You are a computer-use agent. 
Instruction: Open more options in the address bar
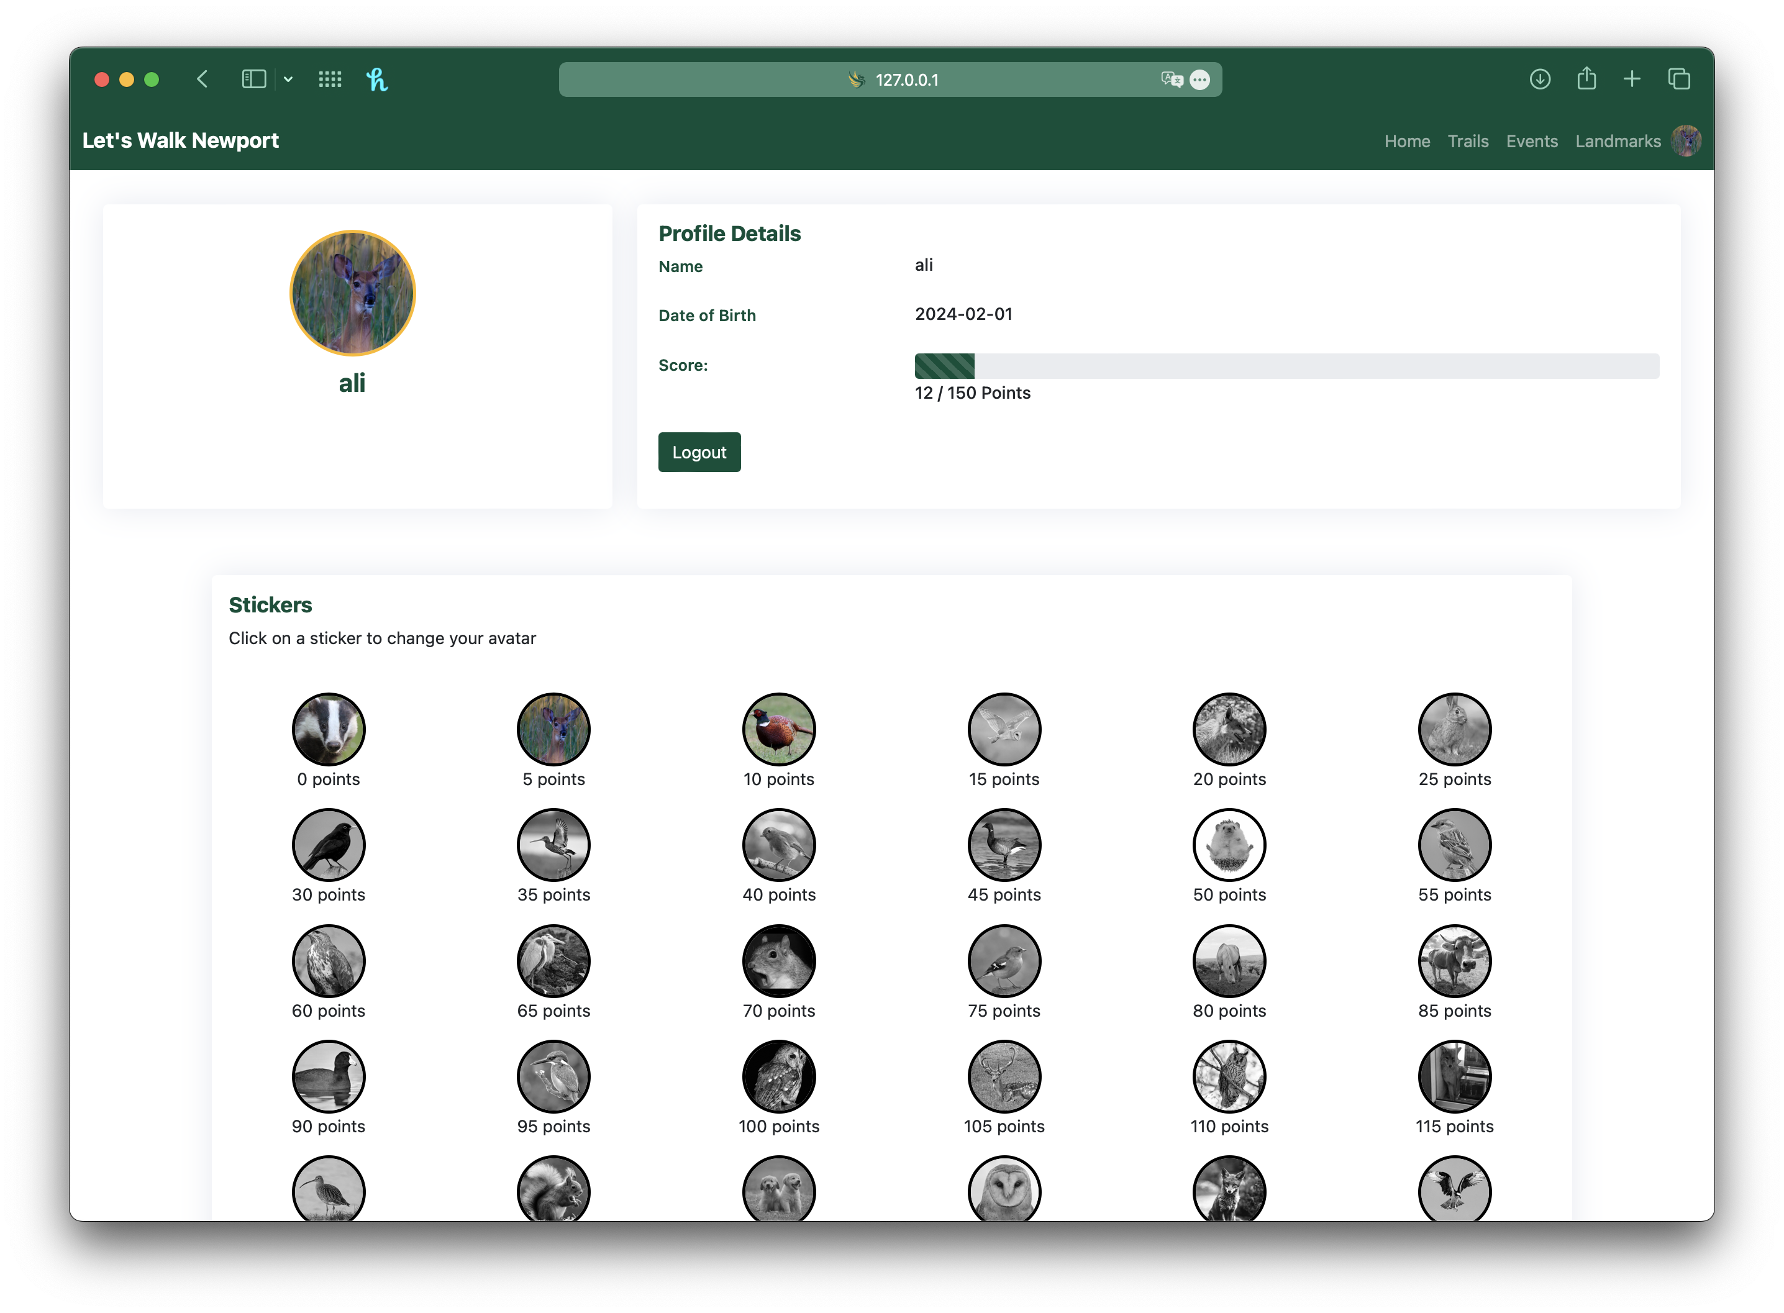click(1200, 80)
